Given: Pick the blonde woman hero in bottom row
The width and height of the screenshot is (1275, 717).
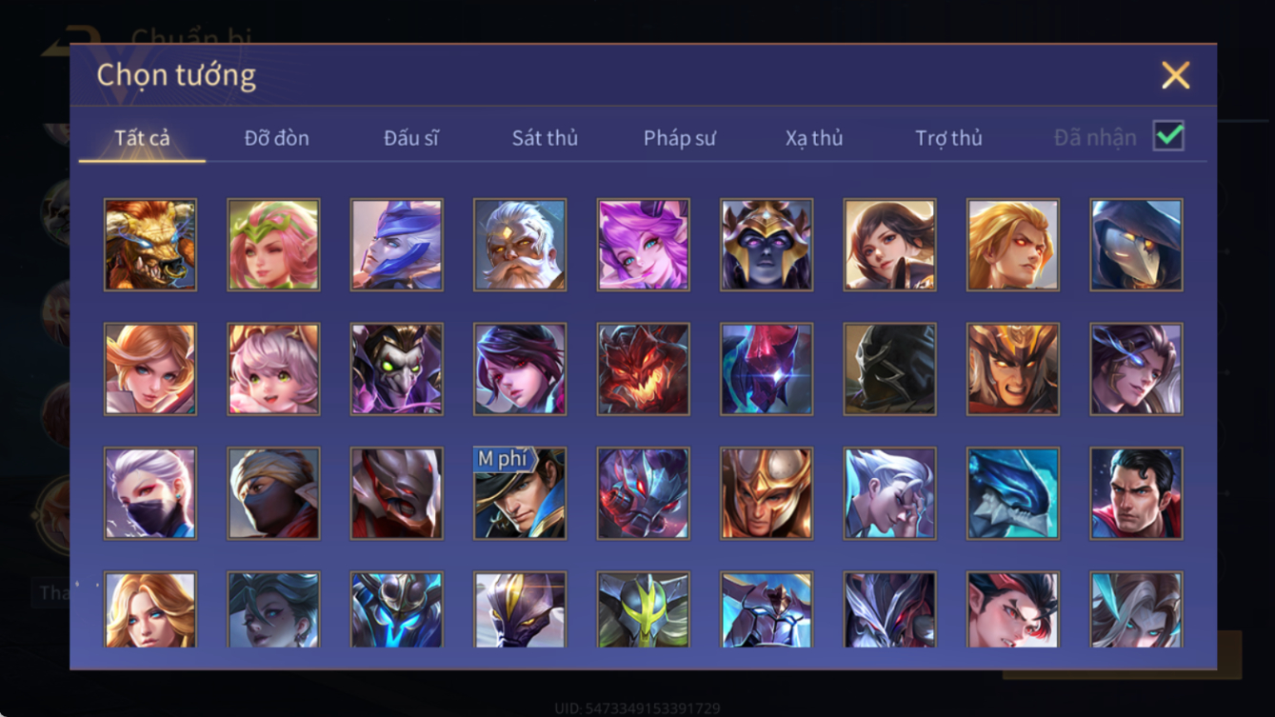Looking at the screenshot, I should [x=150, y=609].
